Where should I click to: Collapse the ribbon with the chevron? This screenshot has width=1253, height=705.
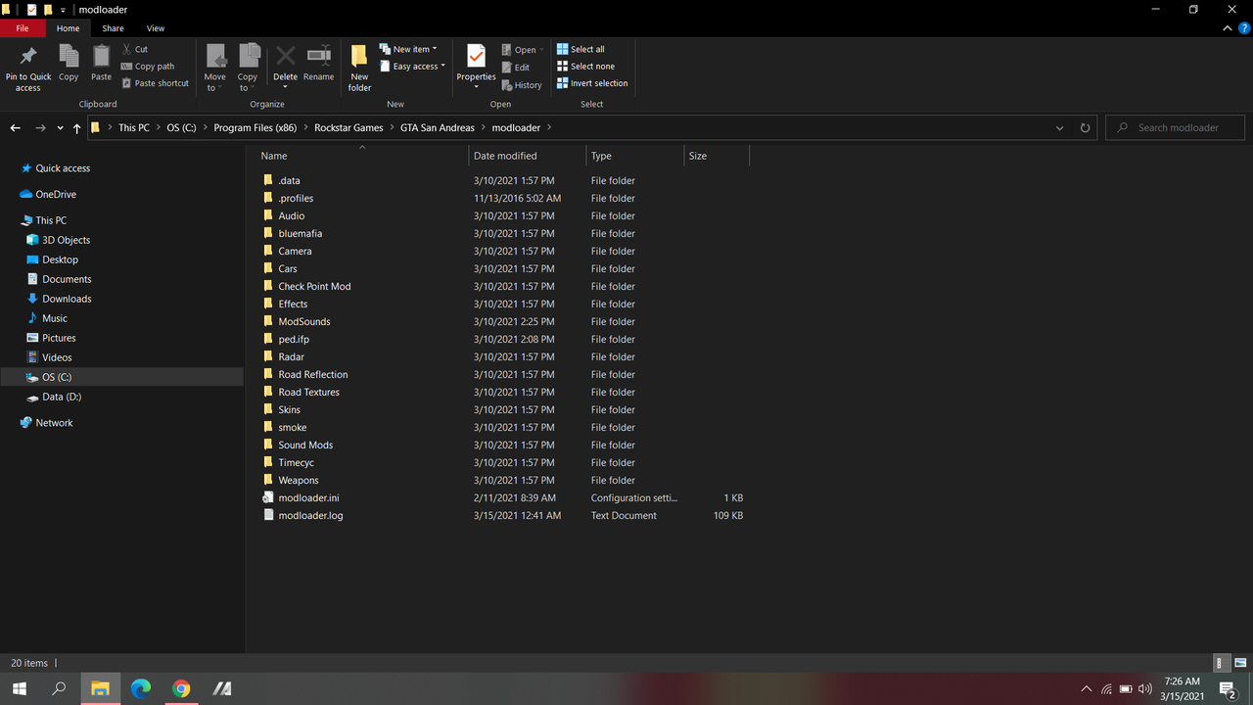click(x=1229, y=28)
